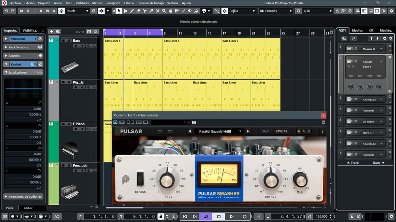Click the Track button below the VSTi rack
Screen dimensions: 396x222
(x=352, y=163)
